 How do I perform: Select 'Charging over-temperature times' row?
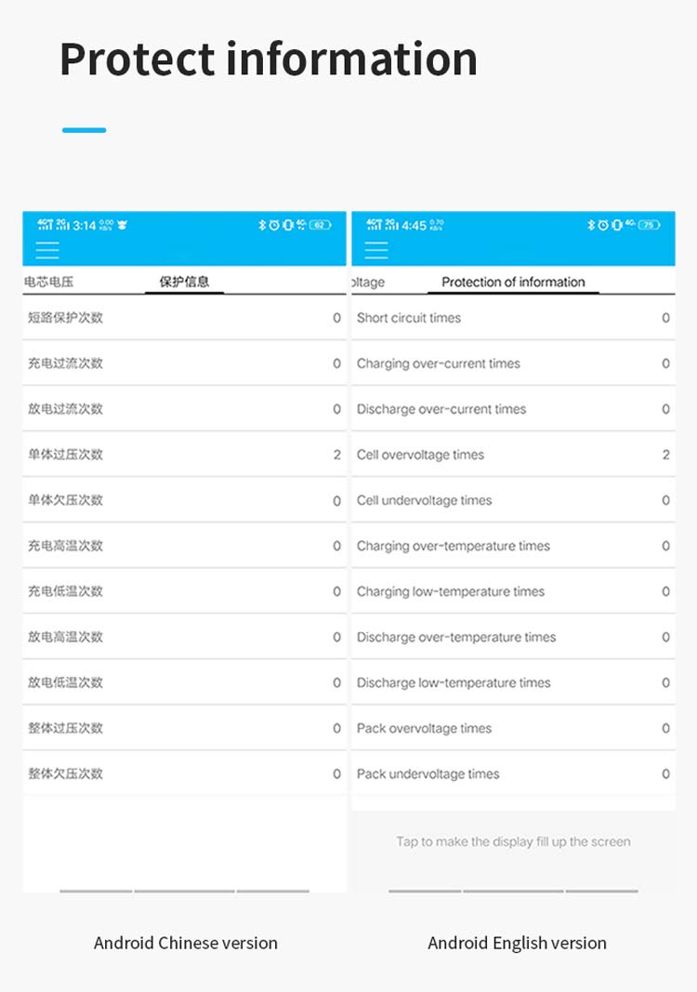(513, 546)
